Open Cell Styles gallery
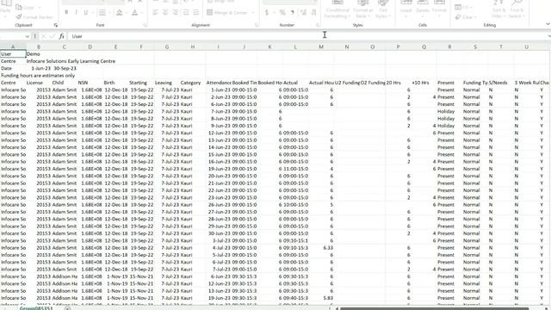Screen dimensions: 551x310 pyautogui.click(x=382, y=9)
